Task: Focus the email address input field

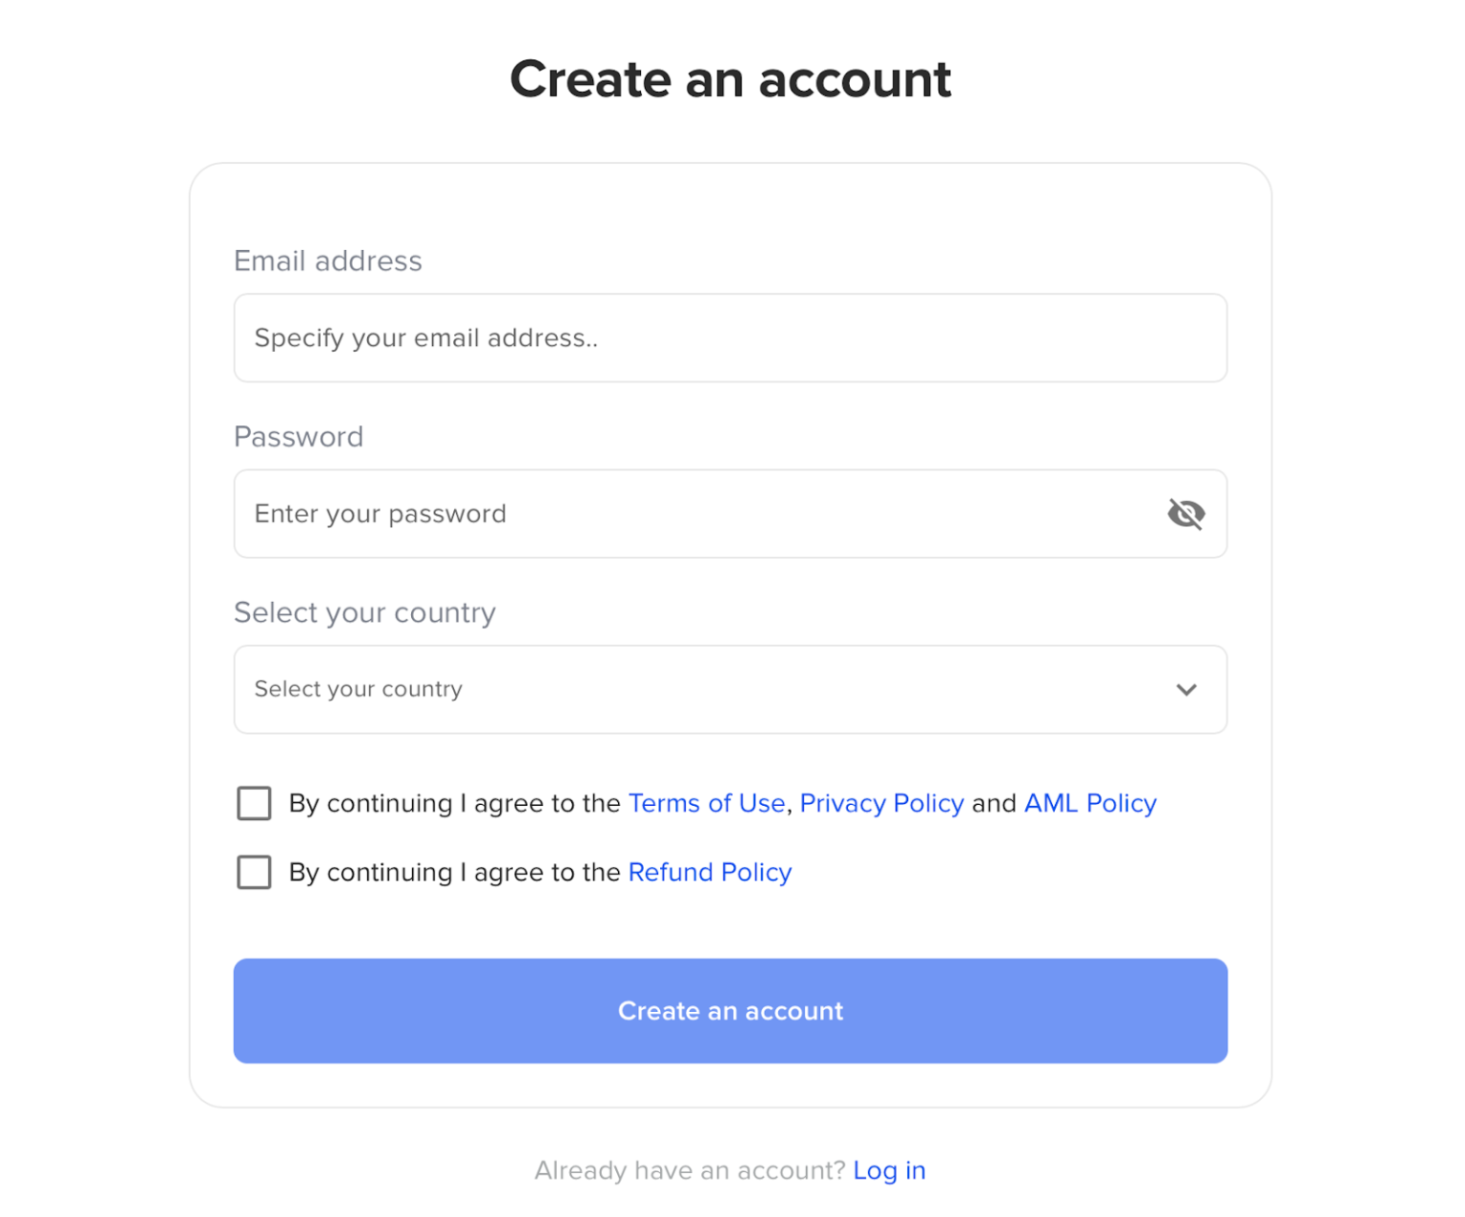Action: pos(730,338)
